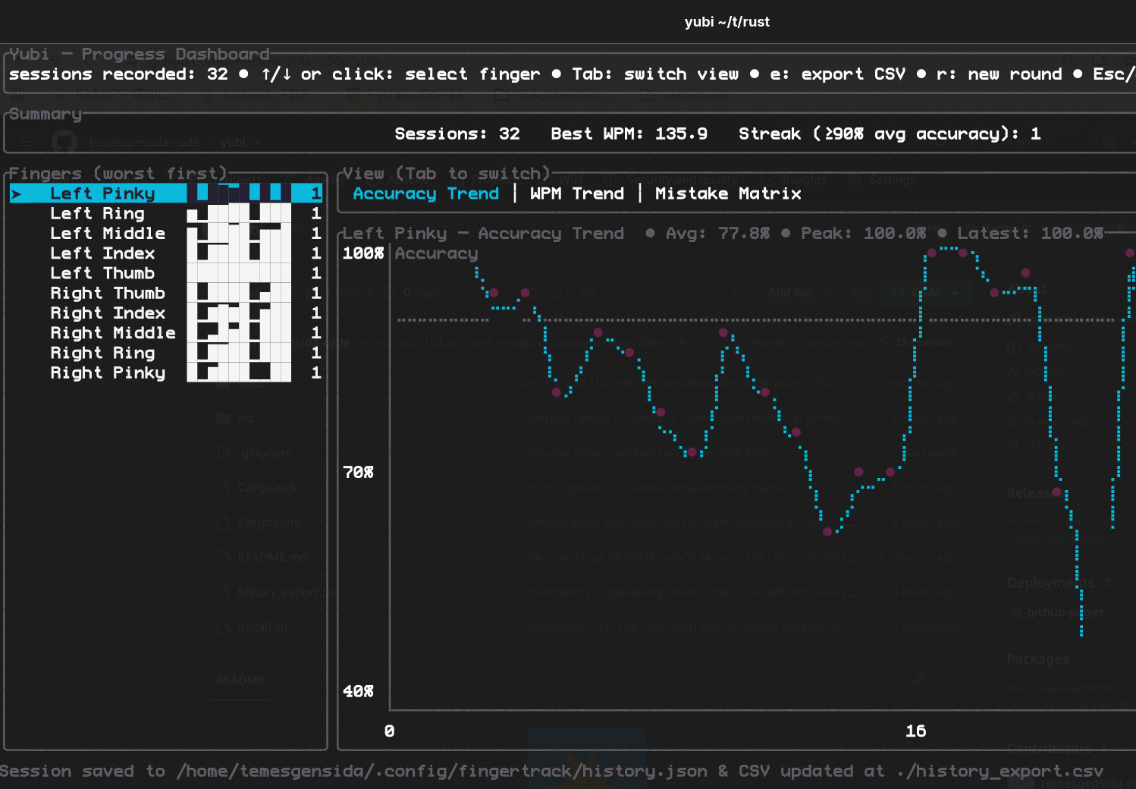
Task: Select the Left Ring finger row
Action: 166,213
